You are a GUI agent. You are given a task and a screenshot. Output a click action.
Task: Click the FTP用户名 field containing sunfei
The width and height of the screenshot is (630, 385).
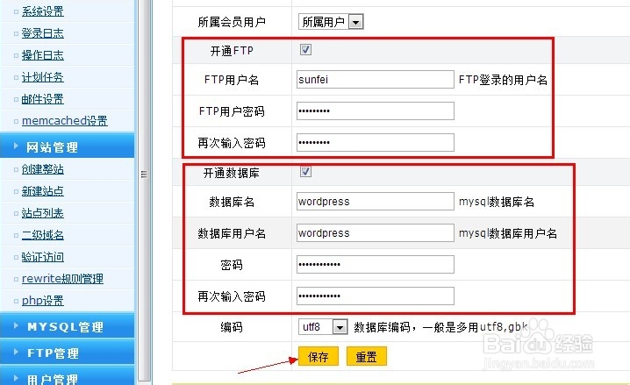coord(376,80)
